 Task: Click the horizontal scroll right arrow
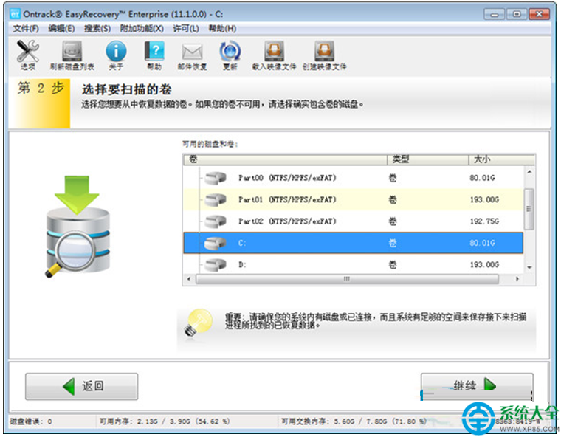(x=517, y=279)
